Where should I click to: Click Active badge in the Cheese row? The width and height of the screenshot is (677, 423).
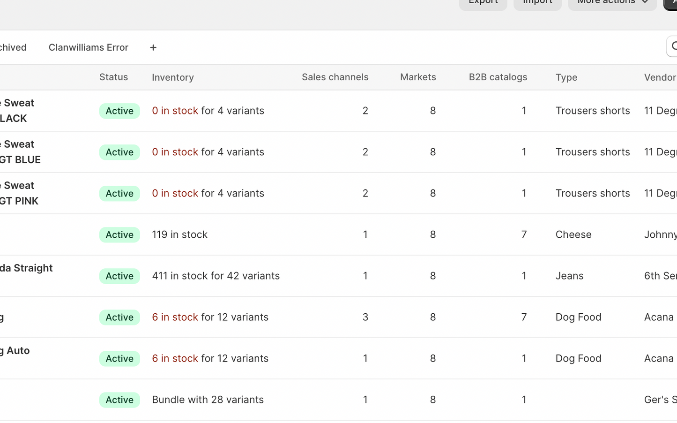pyautogui.click(x=119, y=234)
